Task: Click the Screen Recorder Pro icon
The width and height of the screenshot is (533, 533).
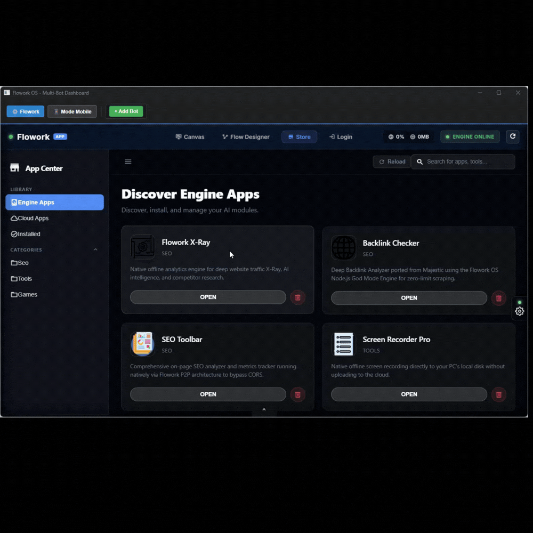Action: tap(344, 344)
